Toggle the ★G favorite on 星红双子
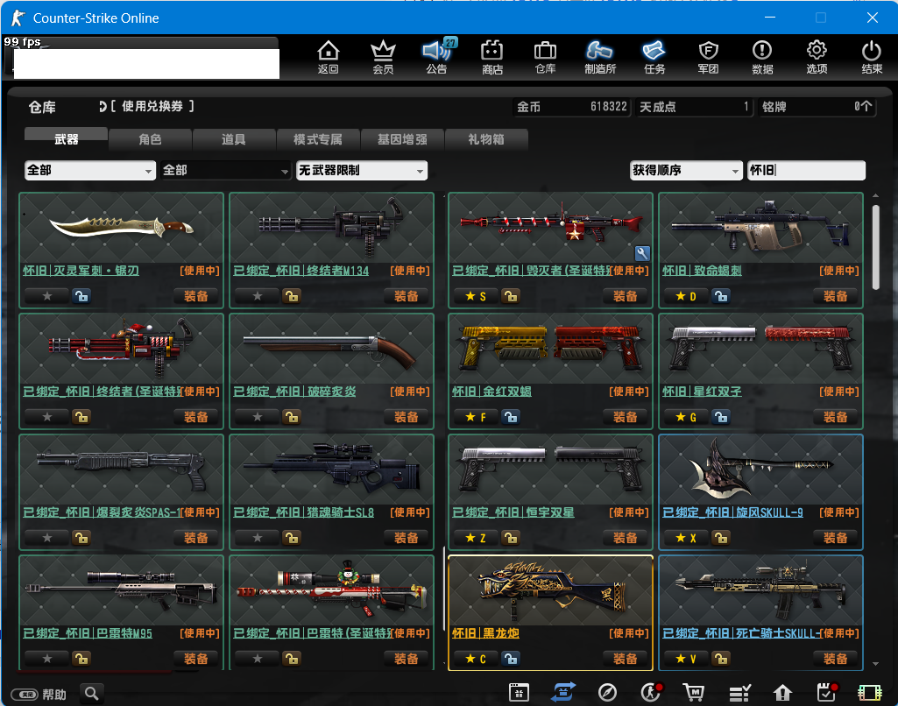The width and height of the screenshot is (898, 706). tap(685, 417)
